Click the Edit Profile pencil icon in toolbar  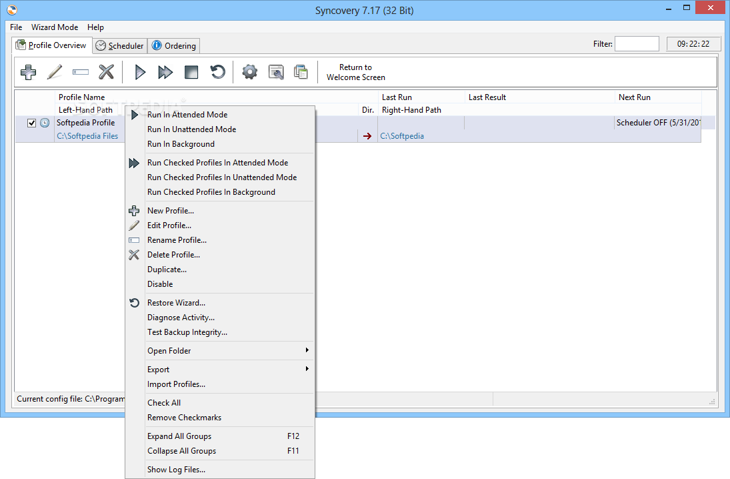click(55, 72)
